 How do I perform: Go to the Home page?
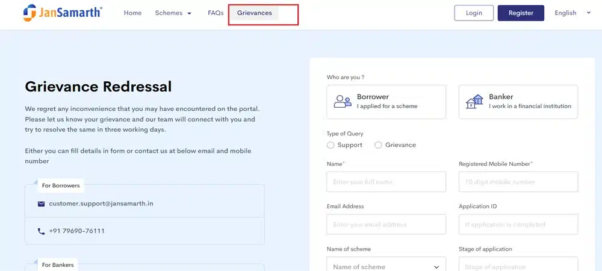click(x=132, y=13)
